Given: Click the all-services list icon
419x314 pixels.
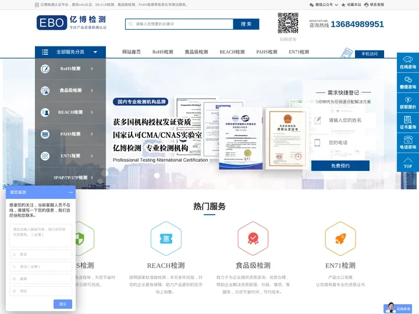Looking at the screenshot, I should [45, 52].
